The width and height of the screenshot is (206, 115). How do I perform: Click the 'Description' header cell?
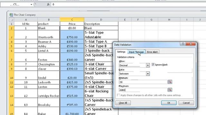[x=101, y=24]
